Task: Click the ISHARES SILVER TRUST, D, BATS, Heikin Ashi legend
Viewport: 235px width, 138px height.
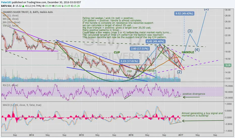Action: coord(28,12)
